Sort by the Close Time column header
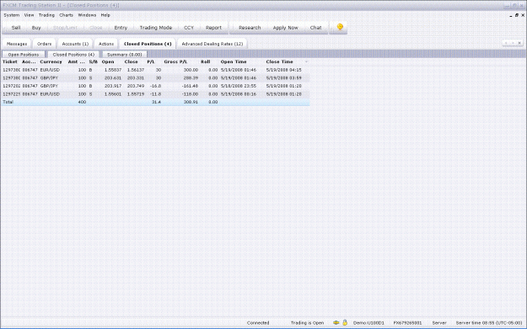The image size is (527, 329). pos(279,61)
